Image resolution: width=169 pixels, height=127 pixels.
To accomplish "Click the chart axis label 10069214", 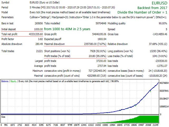I will pyautogui.click(x=164, y=107).
